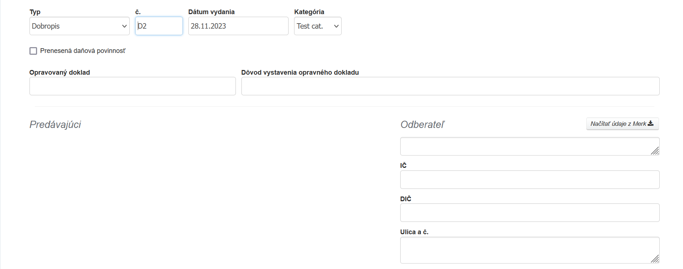Enable the Prenesená daňová povinnosť checkbox
Viewport: 683px width, 269px height.
tap(33, 51)
